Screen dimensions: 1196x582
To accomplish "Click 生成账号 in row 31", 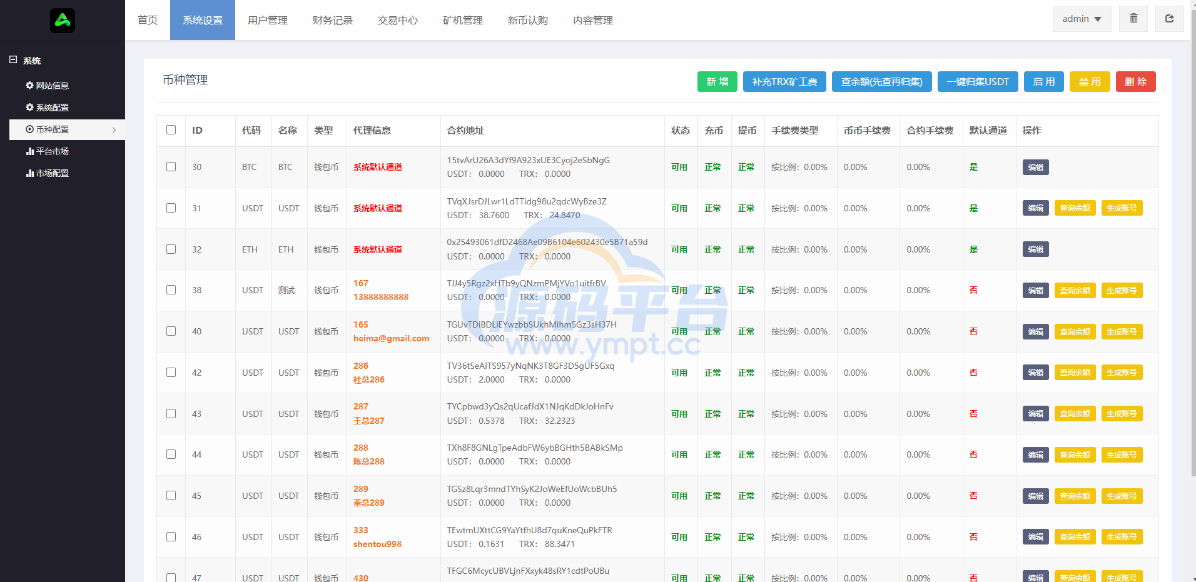I will click(x=1122, y=208).
